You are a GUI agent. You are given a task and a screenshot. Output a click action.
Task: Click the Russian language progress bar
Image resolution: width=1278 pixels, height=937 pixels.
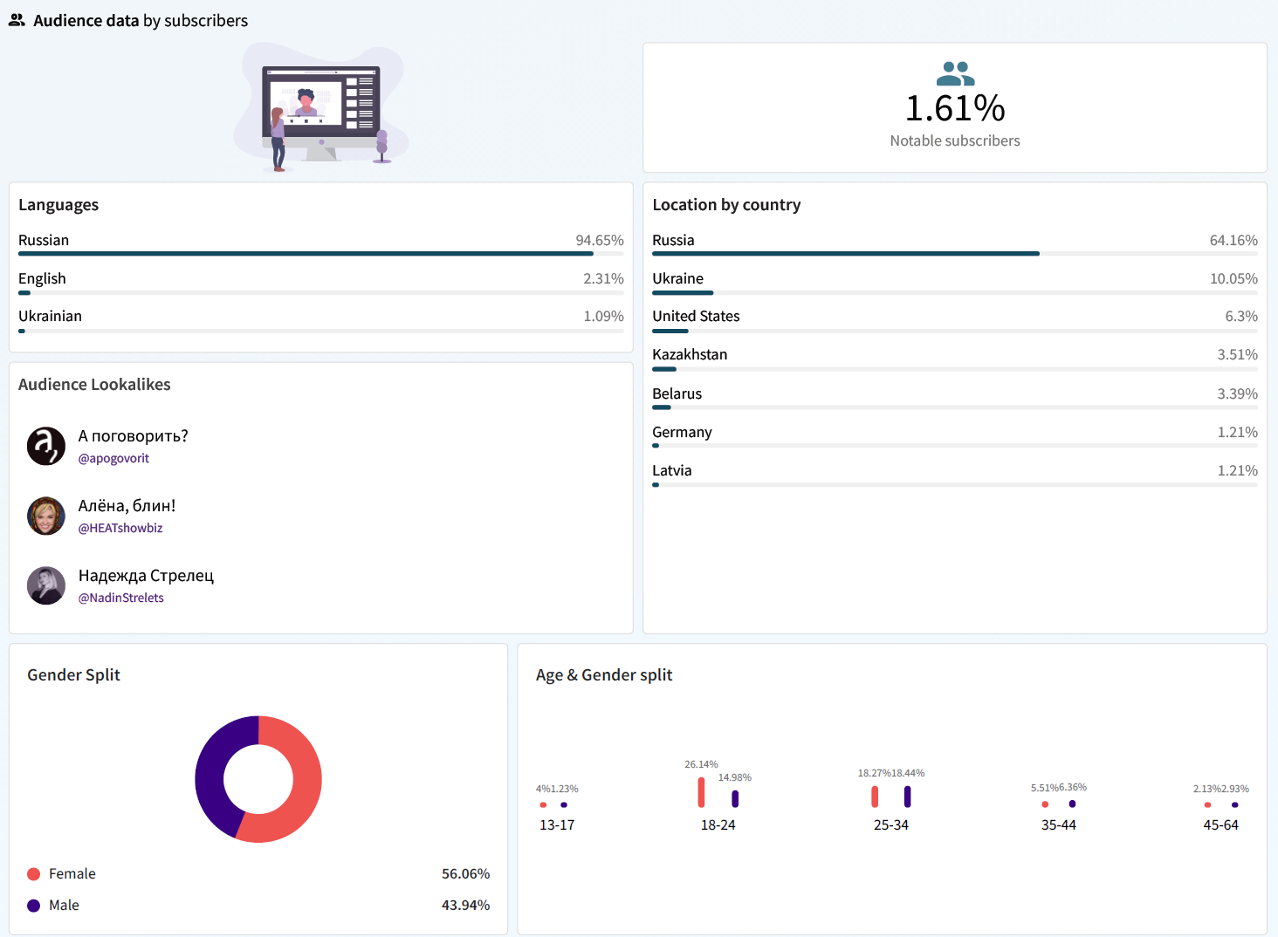[306, 254]
